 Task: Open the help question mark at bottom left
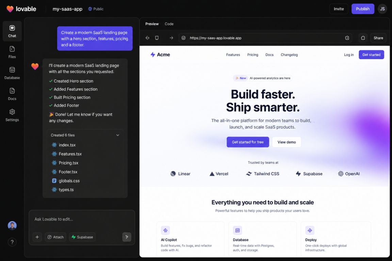[12, 242]
